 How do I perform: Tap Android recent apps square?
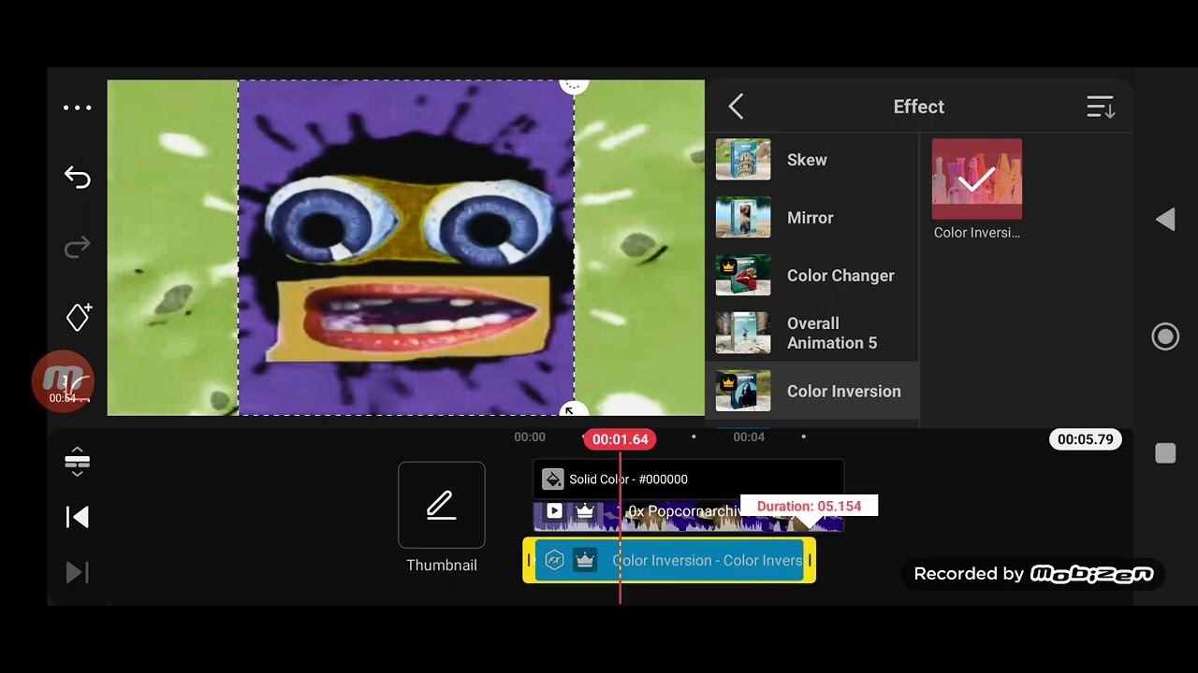click(x=1165, y=453)
